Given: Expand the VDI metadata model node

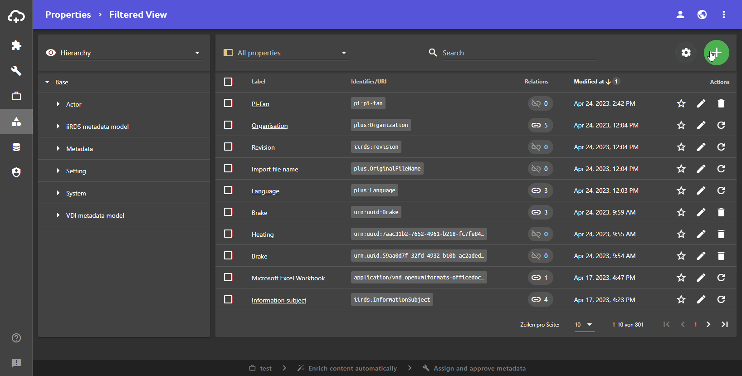Looking at the screenshot, I should [58, 215].
